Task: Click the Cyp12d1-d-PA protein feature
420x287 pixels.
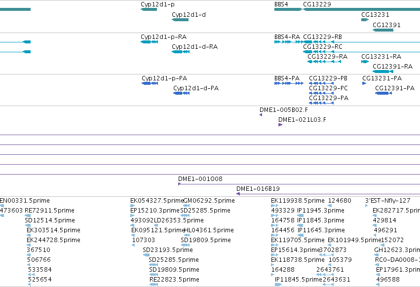Action: [x=181, y=93]
